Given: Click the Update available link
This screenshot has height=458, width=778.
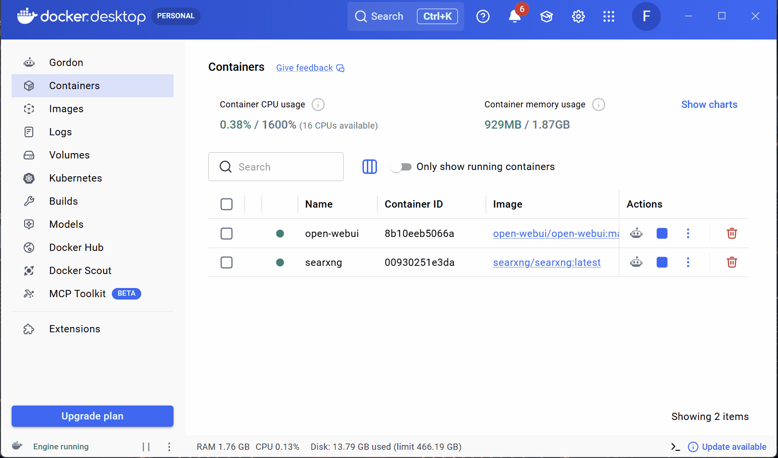Looking at the screenshot, I should [x=727, y=447].
